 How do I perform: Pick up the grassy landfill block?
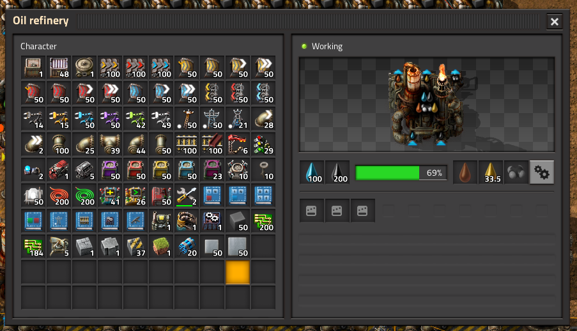click(161, 247)
